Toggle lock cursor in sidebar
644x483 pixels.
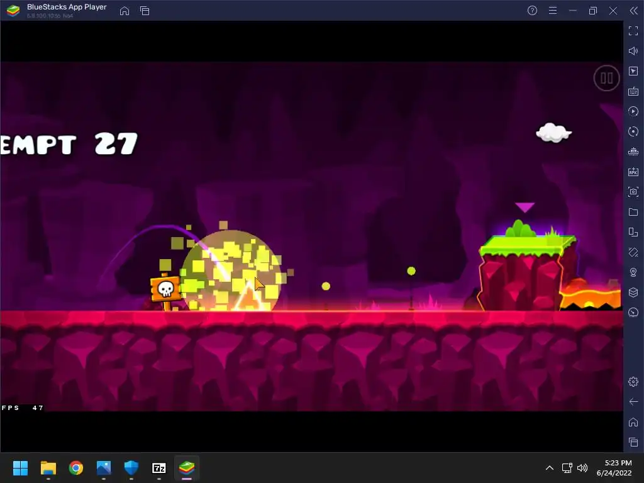[633, 71]
